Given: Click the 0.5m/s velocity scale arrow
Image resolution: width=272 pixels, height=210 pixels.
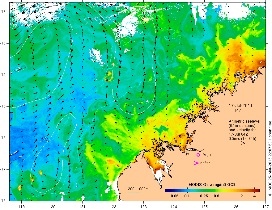Looking at the screenshot, I should coord(239,143).
